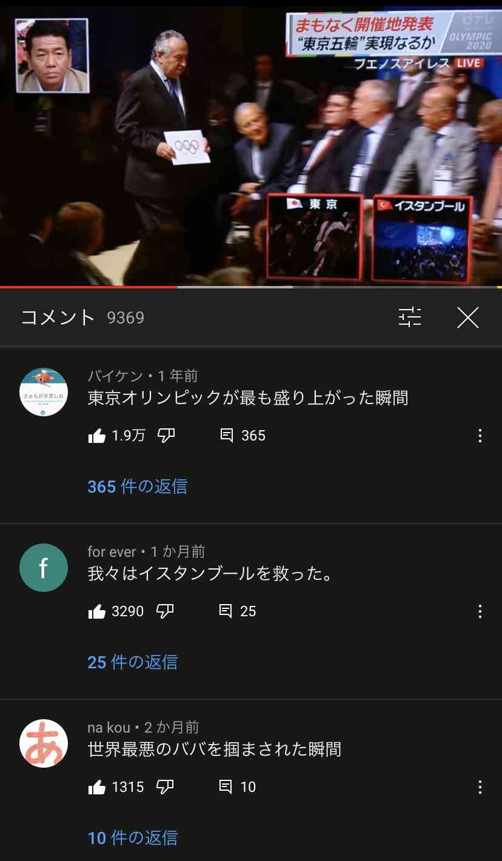Click the red video progress bar
The image size is (502, 861).
(89, 287)
